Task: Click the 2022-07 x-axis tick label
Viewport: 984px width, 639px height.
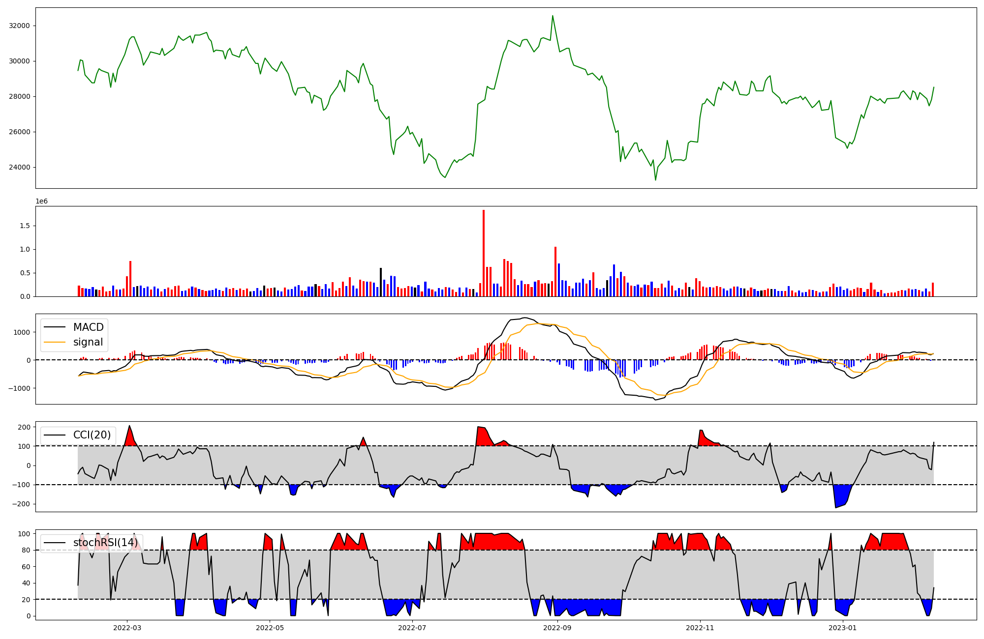Action: (x=412, y=628)
